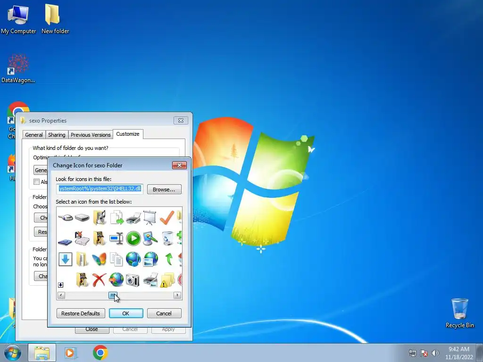Choose the digital camera icon
The height and width of the screenshot is (362, 483).
click(133, 281)
